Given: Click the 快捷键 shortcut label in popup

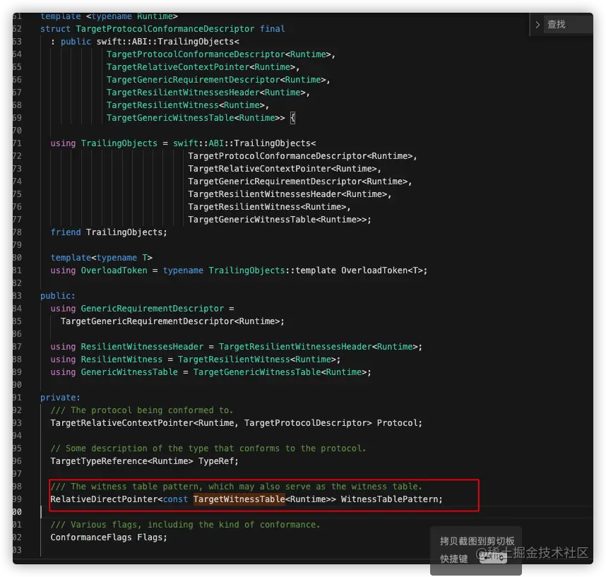Looking at the screenshot, I should 453,559.
